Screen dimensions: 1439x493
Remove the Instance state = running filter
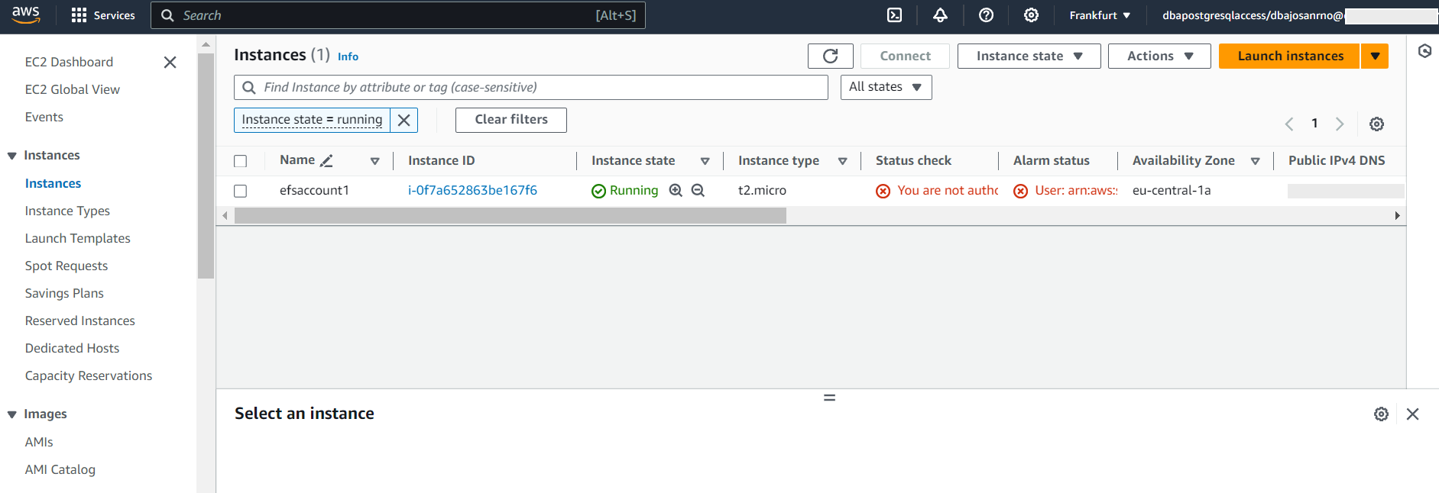tap(404, 120)
